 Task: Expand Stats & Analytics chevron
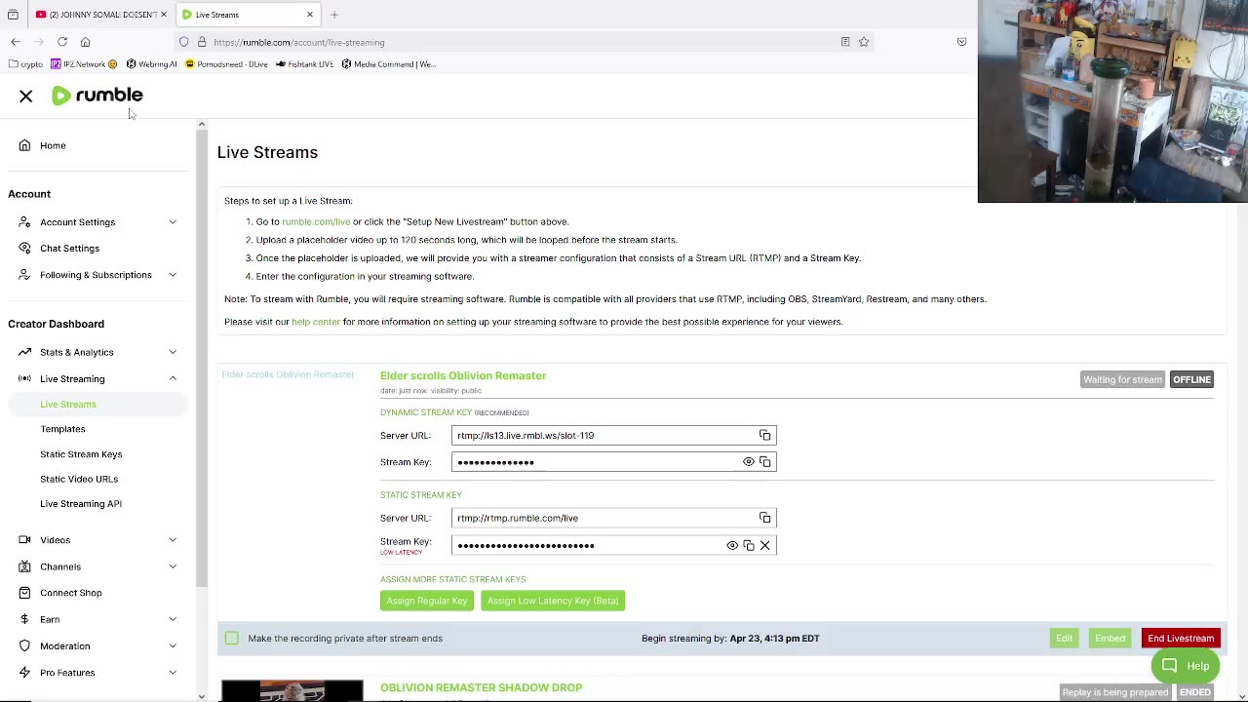(173, 352)
